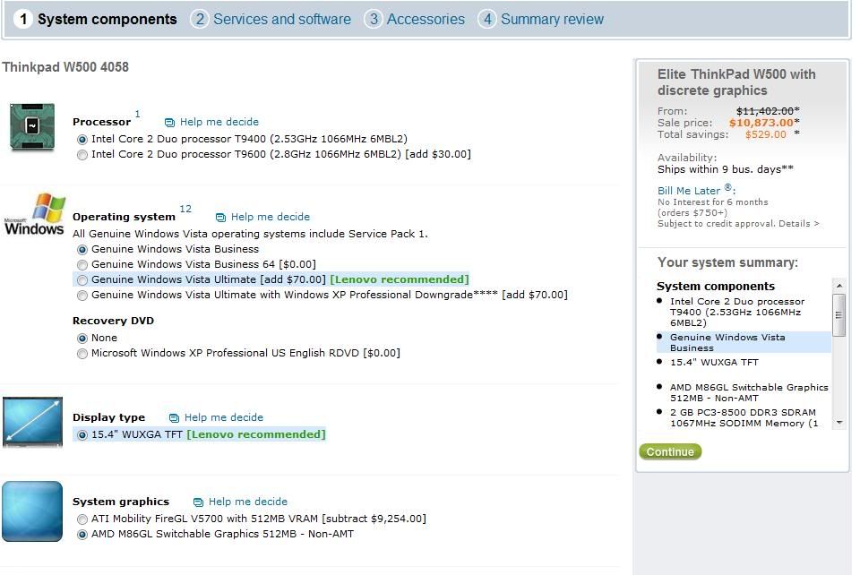This screenshot has height=575, width=860.
Task: Click AMD M86GL Switchable Graphics in summary
Action: (x=749, y=392)
